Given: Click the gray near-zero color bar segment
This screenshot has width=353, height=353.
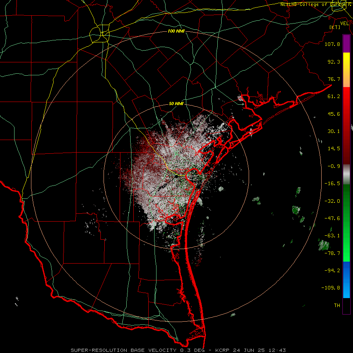Looking at the screenshot, I should point(346,174).
